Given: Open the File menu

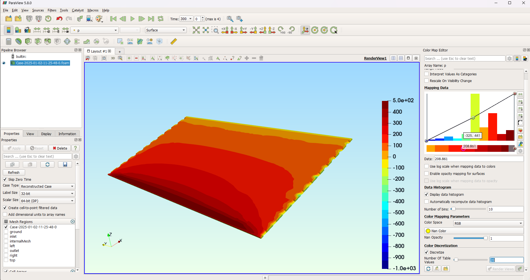Looking at the screenshot, I should pyautogui.click(x=6, y=10).
